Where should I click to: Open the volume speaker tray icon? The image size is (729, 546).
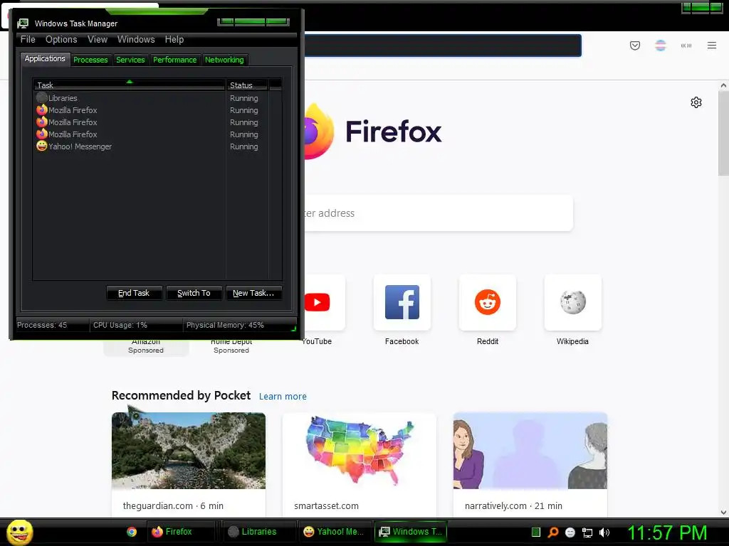604,532
